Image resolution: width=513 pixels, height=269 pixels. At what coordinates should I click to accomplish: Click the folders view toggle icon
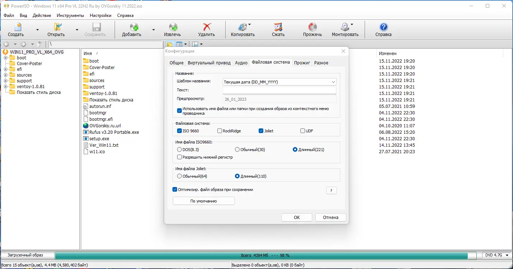point(170,44)
